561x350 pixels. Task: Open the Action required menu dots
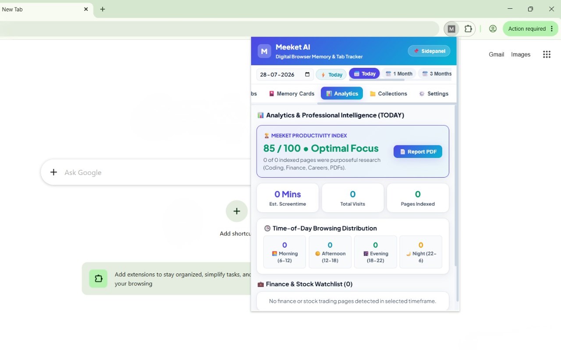pos(552,29)
